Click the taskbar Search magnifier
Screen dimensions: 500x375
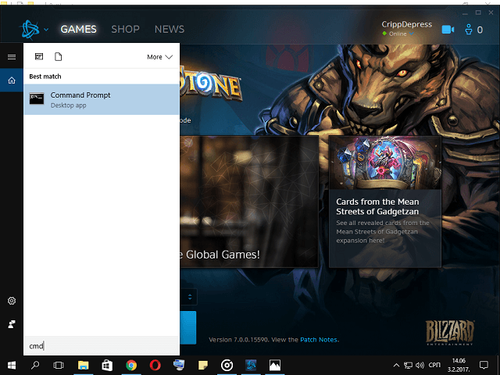35,365
